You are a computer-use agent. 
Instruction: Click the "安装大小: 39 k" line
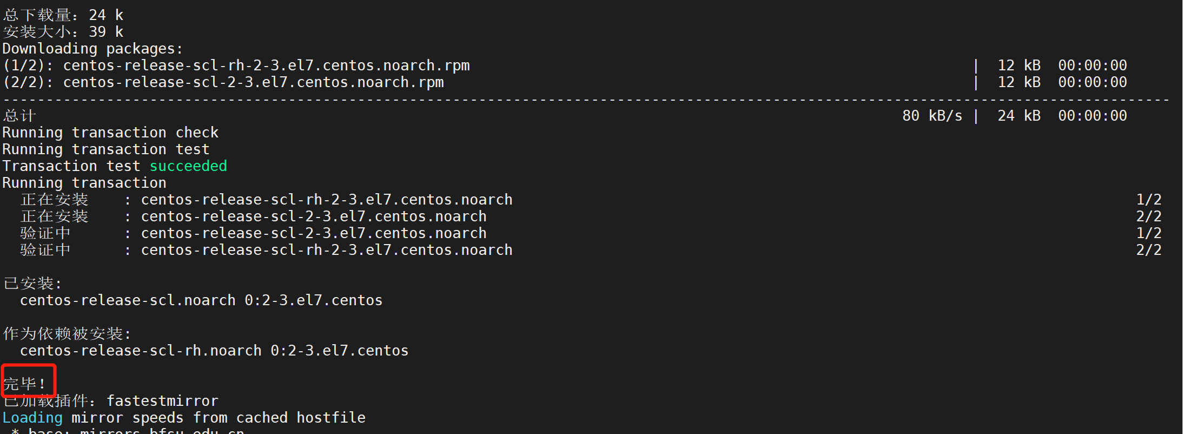[63, 32]
